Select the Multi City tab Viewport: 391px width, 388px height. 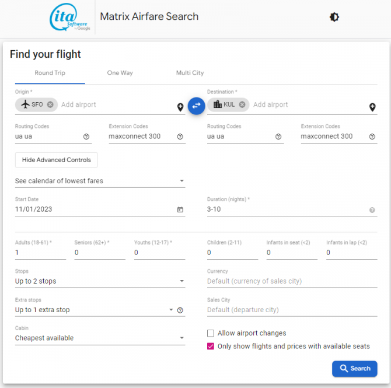pos(190,73)
